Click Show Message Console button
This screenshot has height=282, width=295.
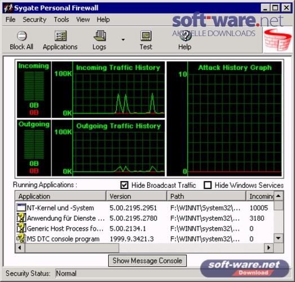pyautogui.click(x=147, y=261)
